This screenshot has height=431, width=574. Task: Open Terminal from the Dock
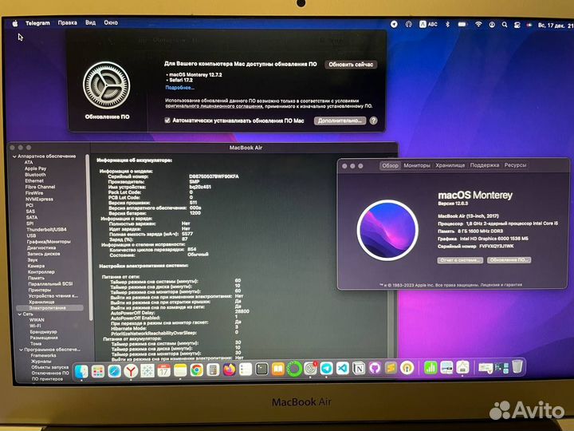(261, 369)
